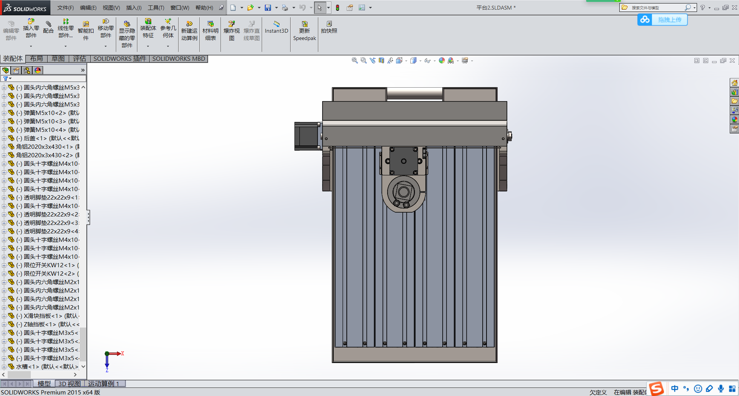Expand the 水槽<1> tree node
Viewport: 739px width, 396px height.
[4, 367]
